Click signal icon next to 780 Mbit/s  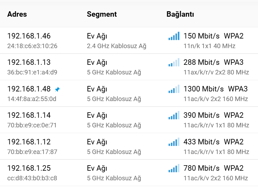[x=174, y=168]
